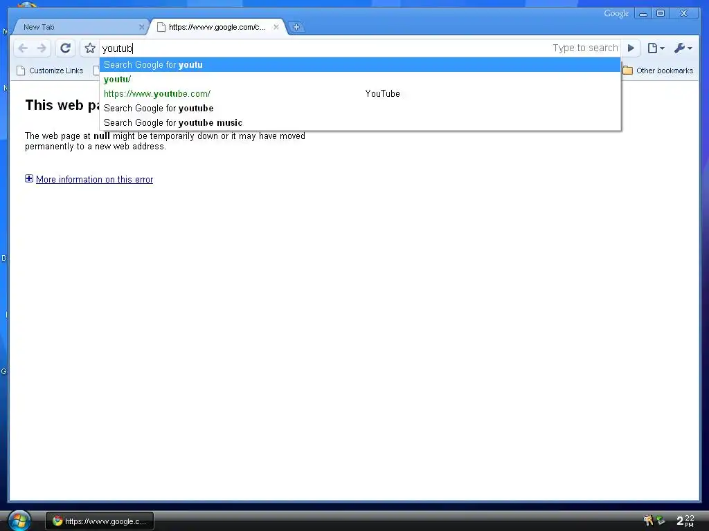Choose 'Search Google for youtube music' suggestion
The width and height of the screenshot is (709, 531).
pyautogui.click(x=360, y=122)
